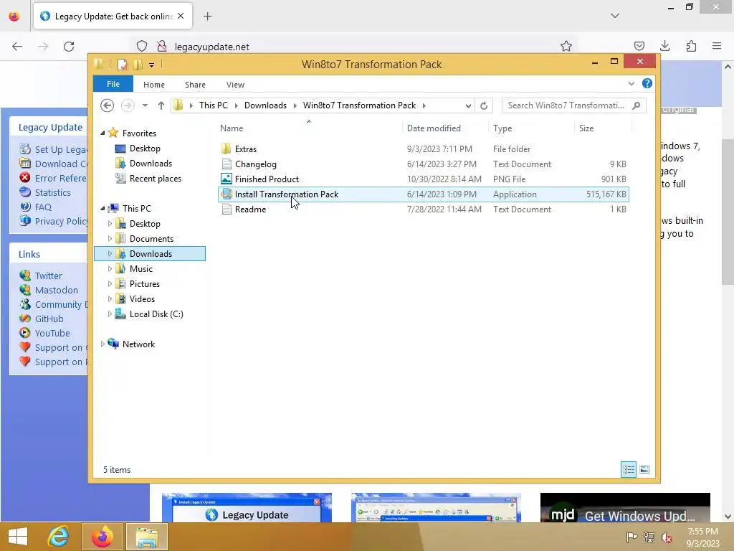The image size is (734, 551).
Task: Collapse the Favorites tree group
Action: point(103,133)
